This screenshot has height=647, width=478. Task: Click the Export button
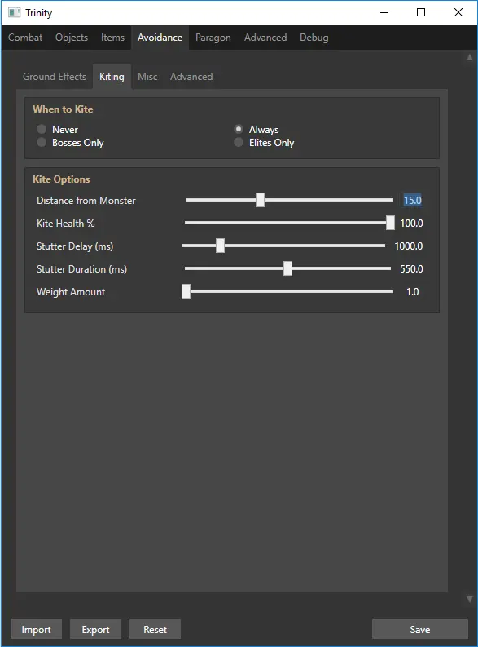(95, 629)
